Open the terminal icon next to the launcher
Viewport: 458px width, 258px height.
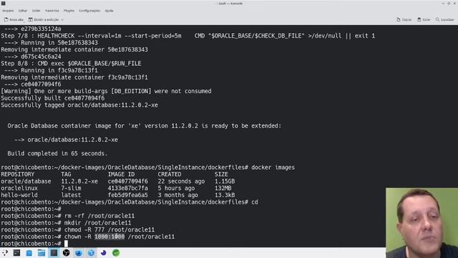[16, 253]
